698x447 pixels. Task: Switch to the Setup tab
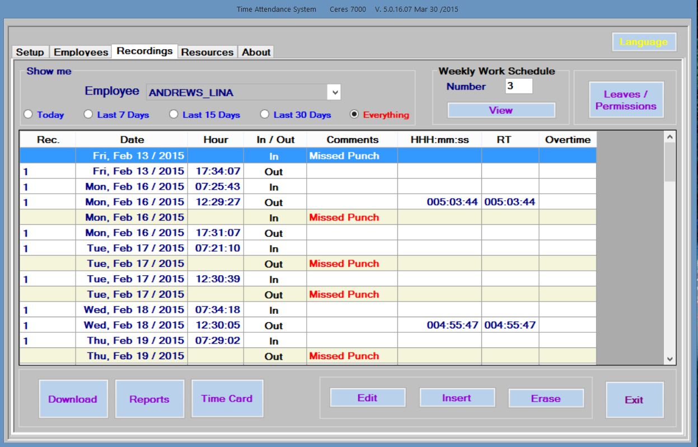coord(30,52)
